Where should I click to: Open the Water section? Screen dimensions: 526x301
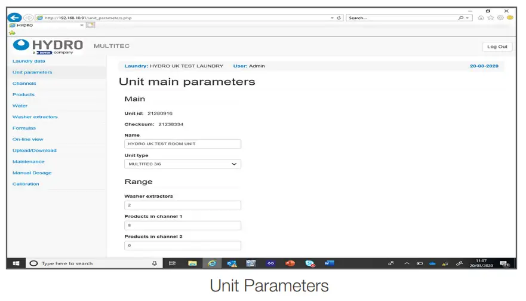20,106
